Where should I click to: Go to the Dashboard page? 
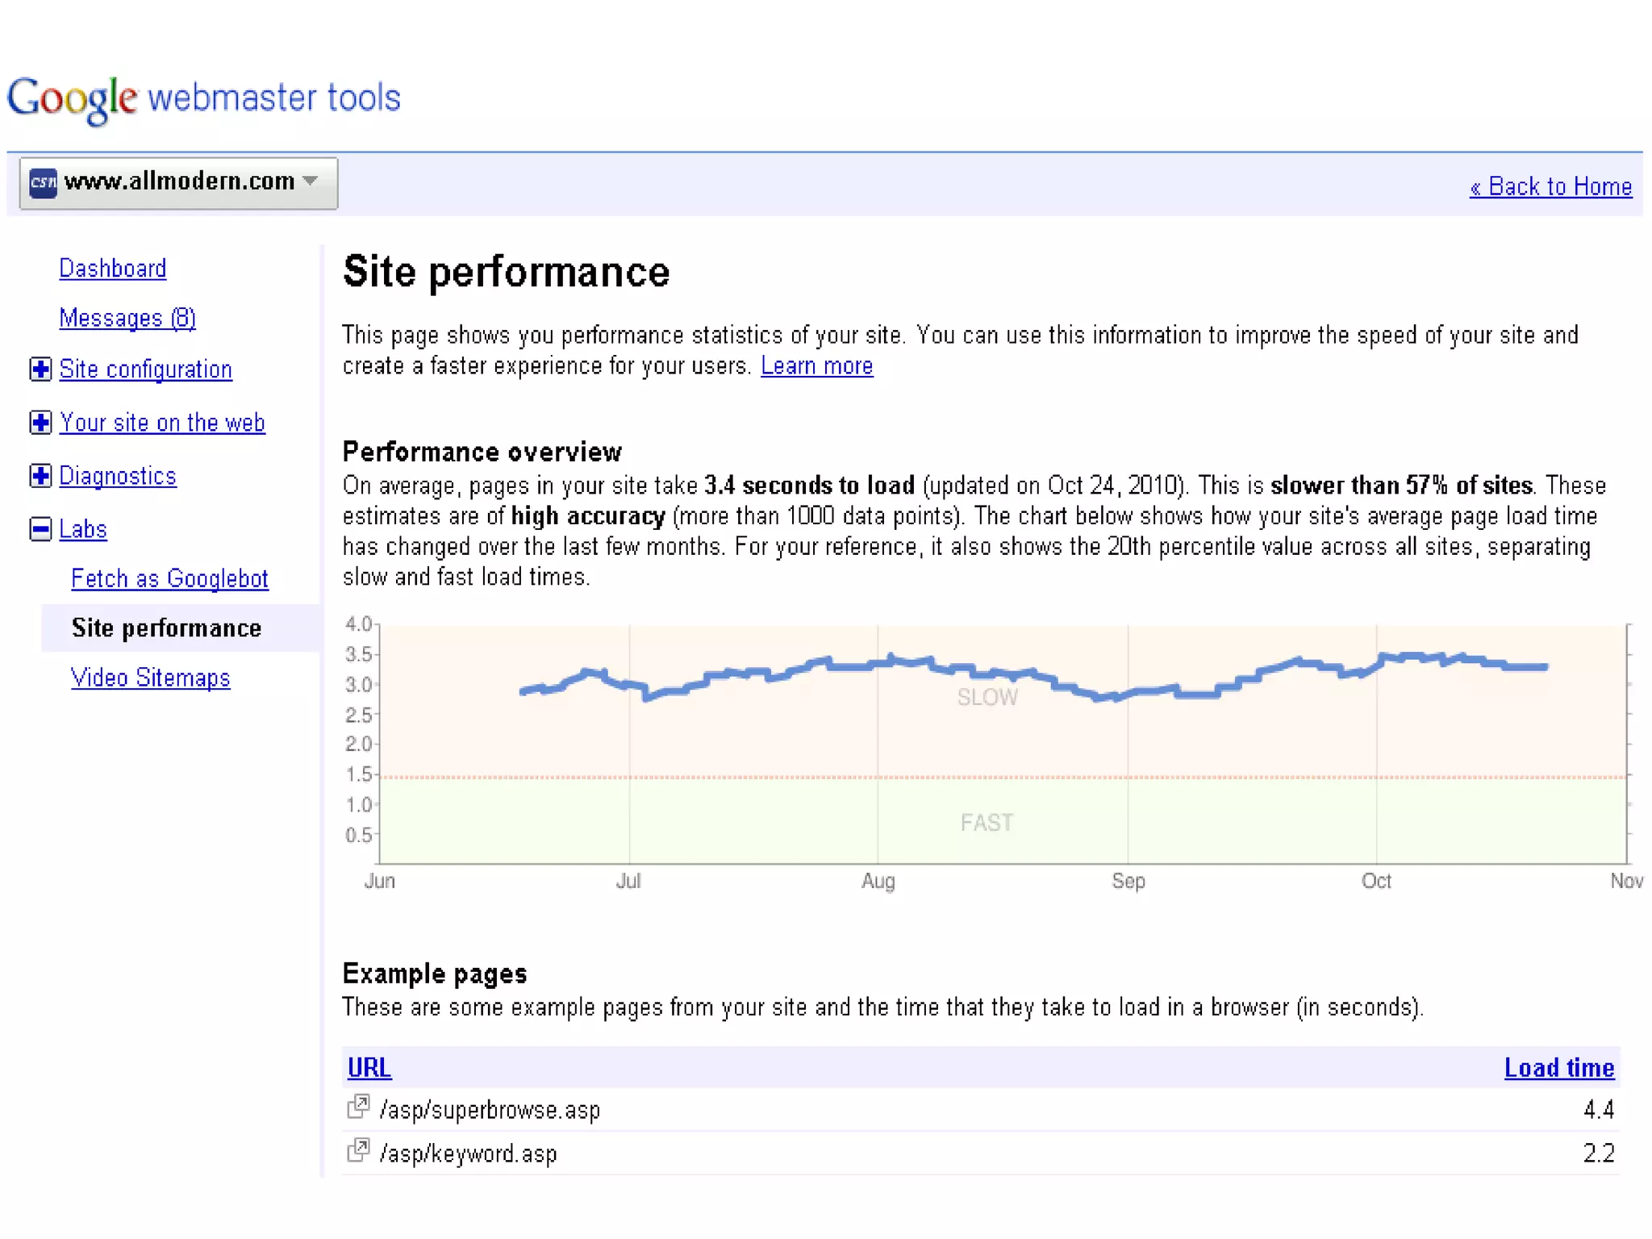tap(113, 269)
